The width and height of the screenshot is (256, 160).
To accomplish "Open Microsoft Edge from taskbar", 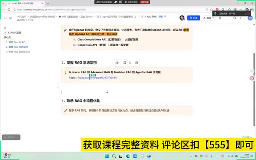I will (128, 156).
